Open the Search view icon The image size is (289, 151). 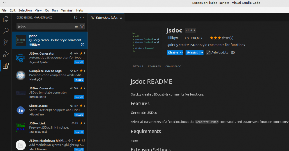[x=6, y=31]
